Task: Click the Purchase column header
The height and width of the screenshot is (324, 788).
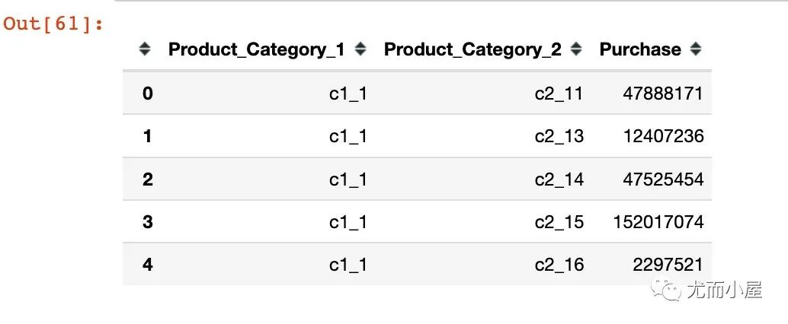Action: [x=640, y=49]
